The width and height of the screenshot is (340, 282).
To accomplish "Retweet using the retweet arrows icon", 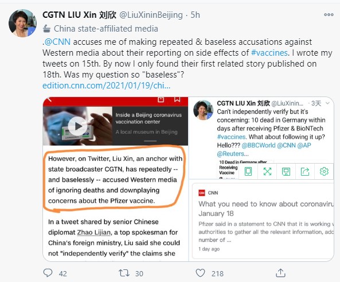I will [x=124, y=273].
